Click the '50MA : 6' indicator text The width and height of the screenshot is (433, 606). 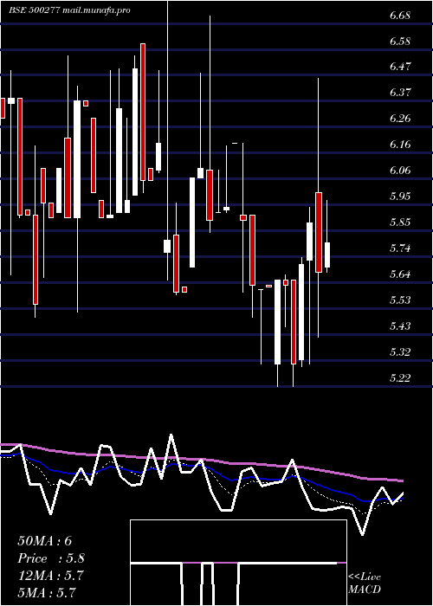click(45, 541)
